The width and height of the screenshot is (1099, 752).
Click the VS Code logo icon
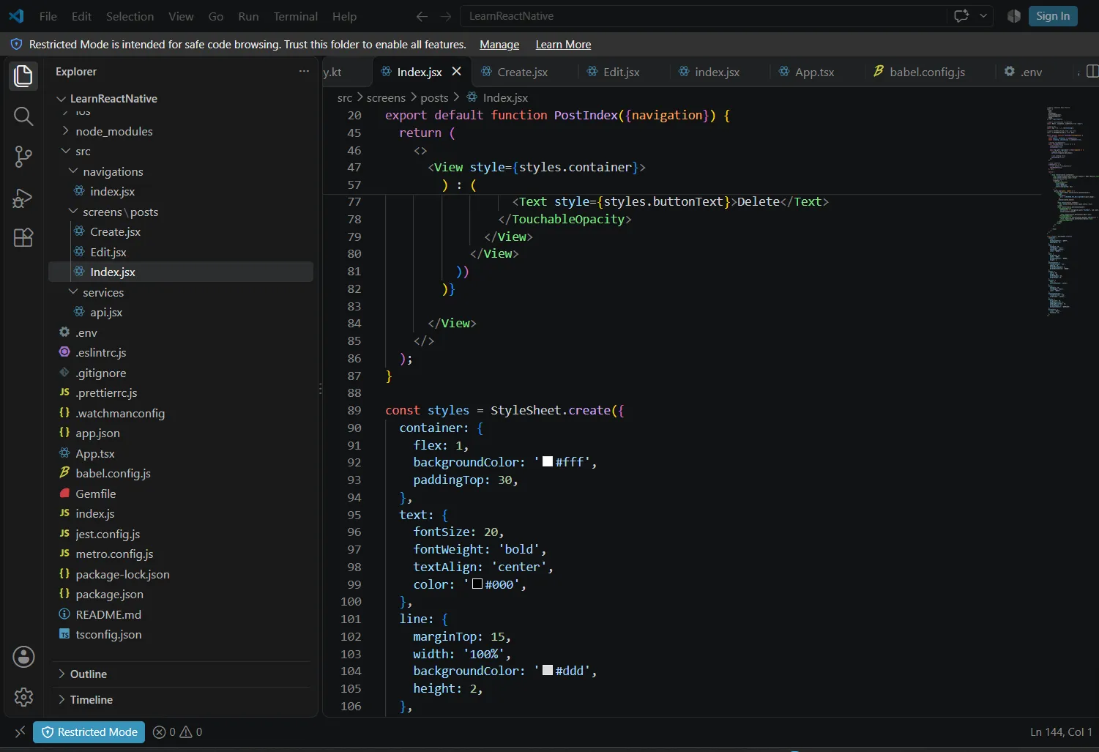(x=16, y=15)
